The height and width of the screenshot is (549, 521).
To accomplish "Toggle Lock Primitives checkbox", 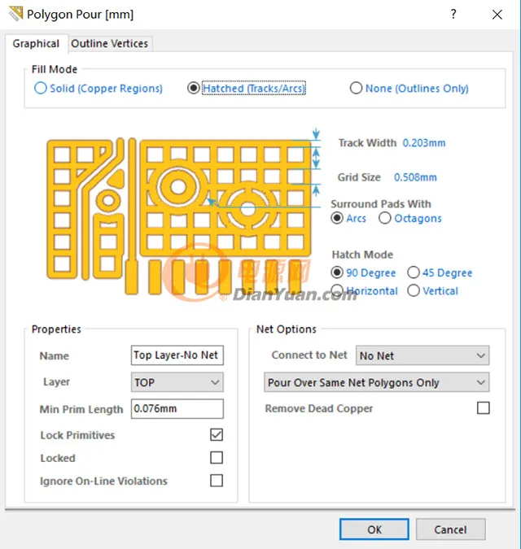I will [217, 435].
